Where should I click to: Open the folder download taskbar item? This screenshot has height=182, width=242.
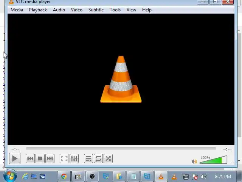(x=119, y=176)
